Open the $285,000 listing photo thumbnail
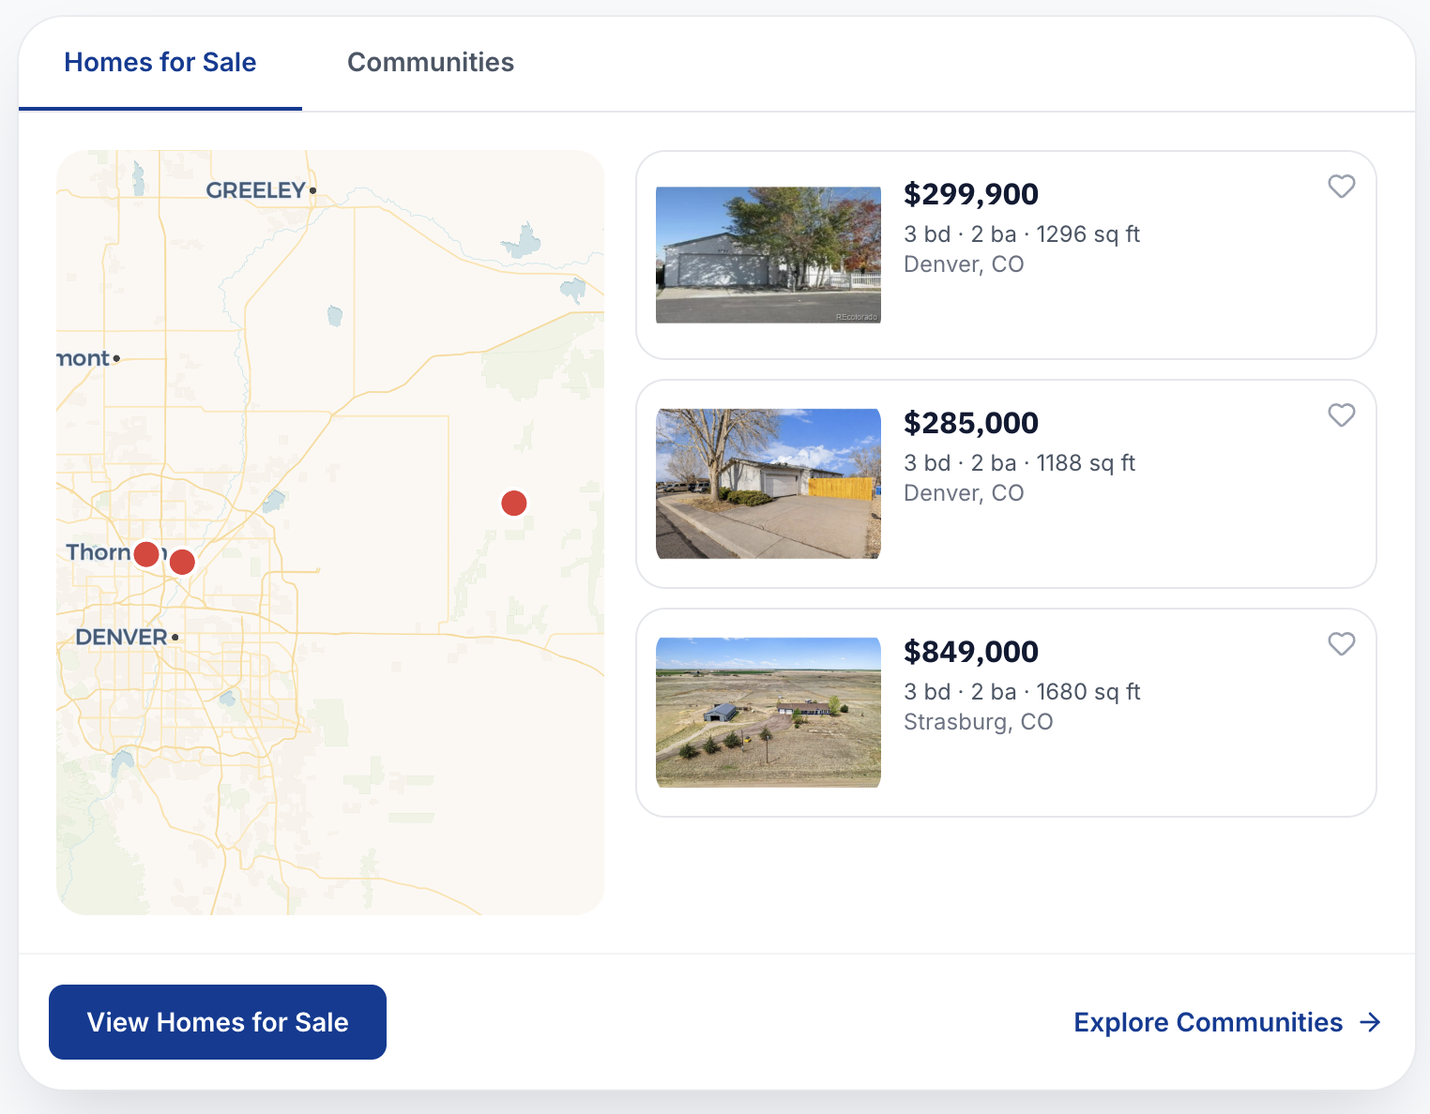Image resolution: width=1430 pixels, height=1114 pixels. tap(768, 484)
